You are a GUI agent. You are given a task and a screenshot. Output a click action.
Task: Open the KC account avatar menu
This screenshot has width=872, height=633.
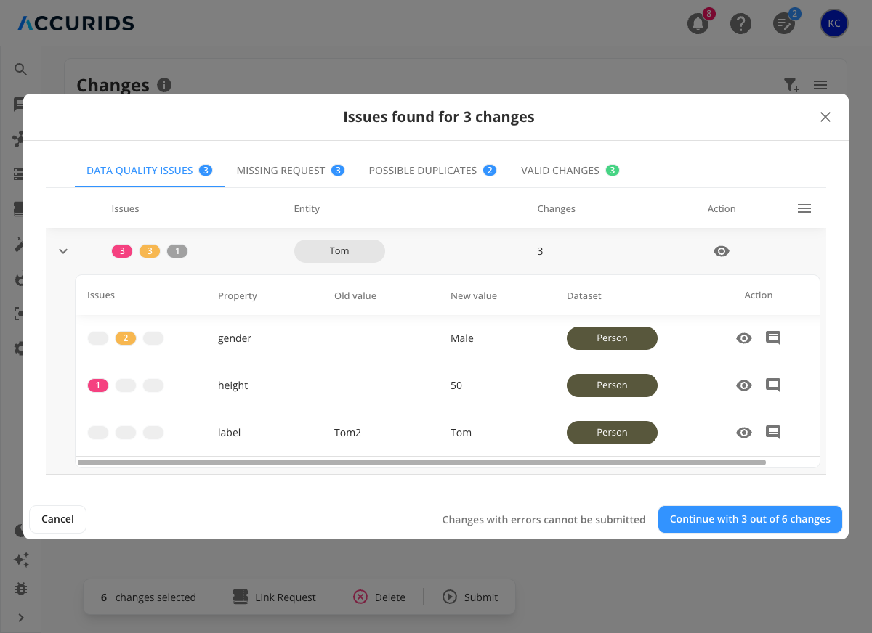[833, 23]
